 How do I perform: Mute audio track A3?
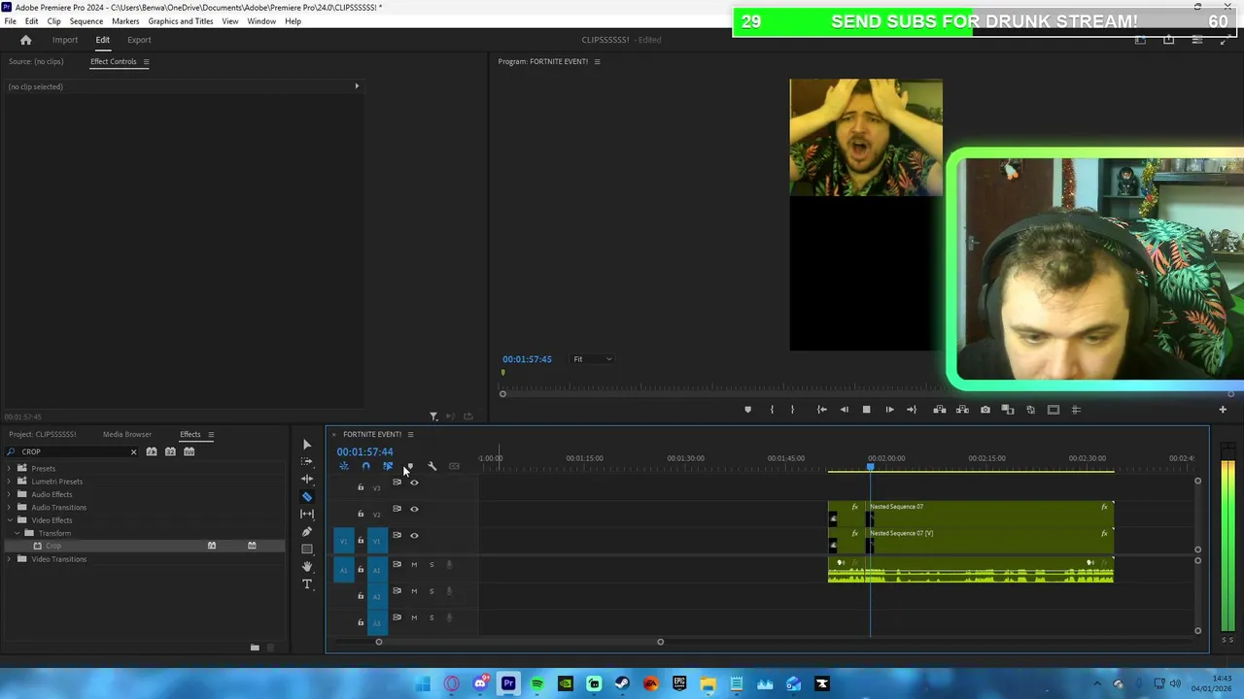tap(414, 617)
